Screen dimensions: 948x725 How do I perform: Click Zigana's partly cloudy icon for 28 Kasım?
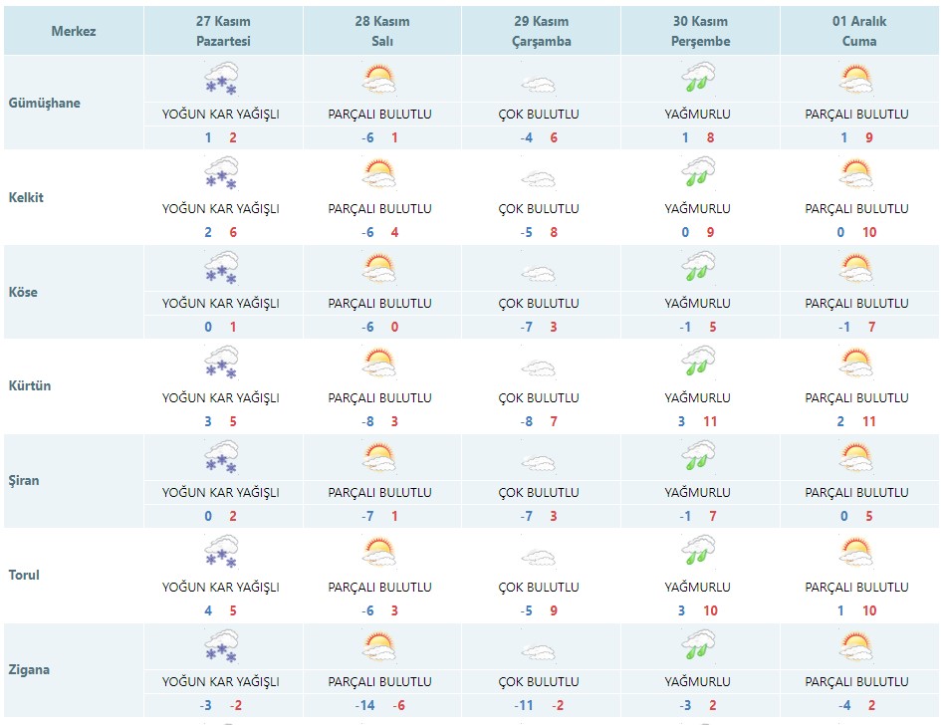(379, 646)
